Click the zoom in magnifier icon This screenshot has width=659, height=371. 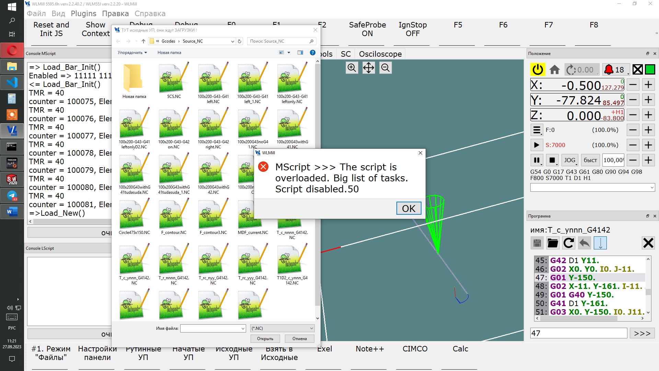pos(352,68)
